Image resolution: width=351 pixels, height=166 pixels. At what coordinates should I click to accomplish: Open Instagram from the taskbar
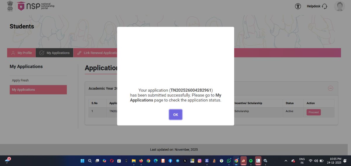coord(199,161)
